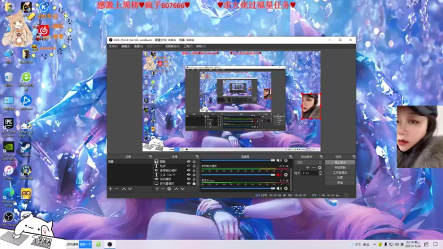Screen dimensions: 443x249
Task: Click the topmost mixer track volume slider
Action: click(238, 160)
